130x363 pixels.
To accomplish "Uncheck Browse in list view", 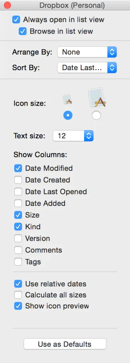I will point(23,31).
